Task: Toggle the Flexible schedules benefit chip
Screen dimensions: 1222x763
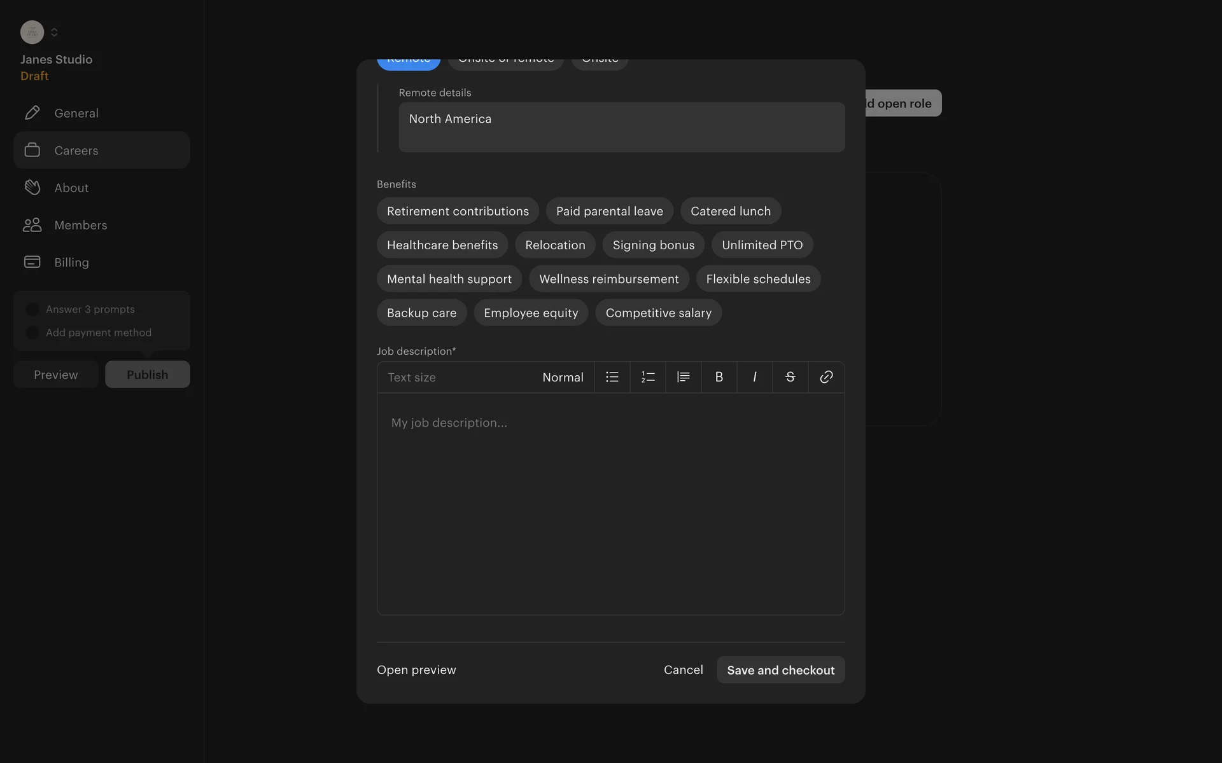Action: click(757, 279)
